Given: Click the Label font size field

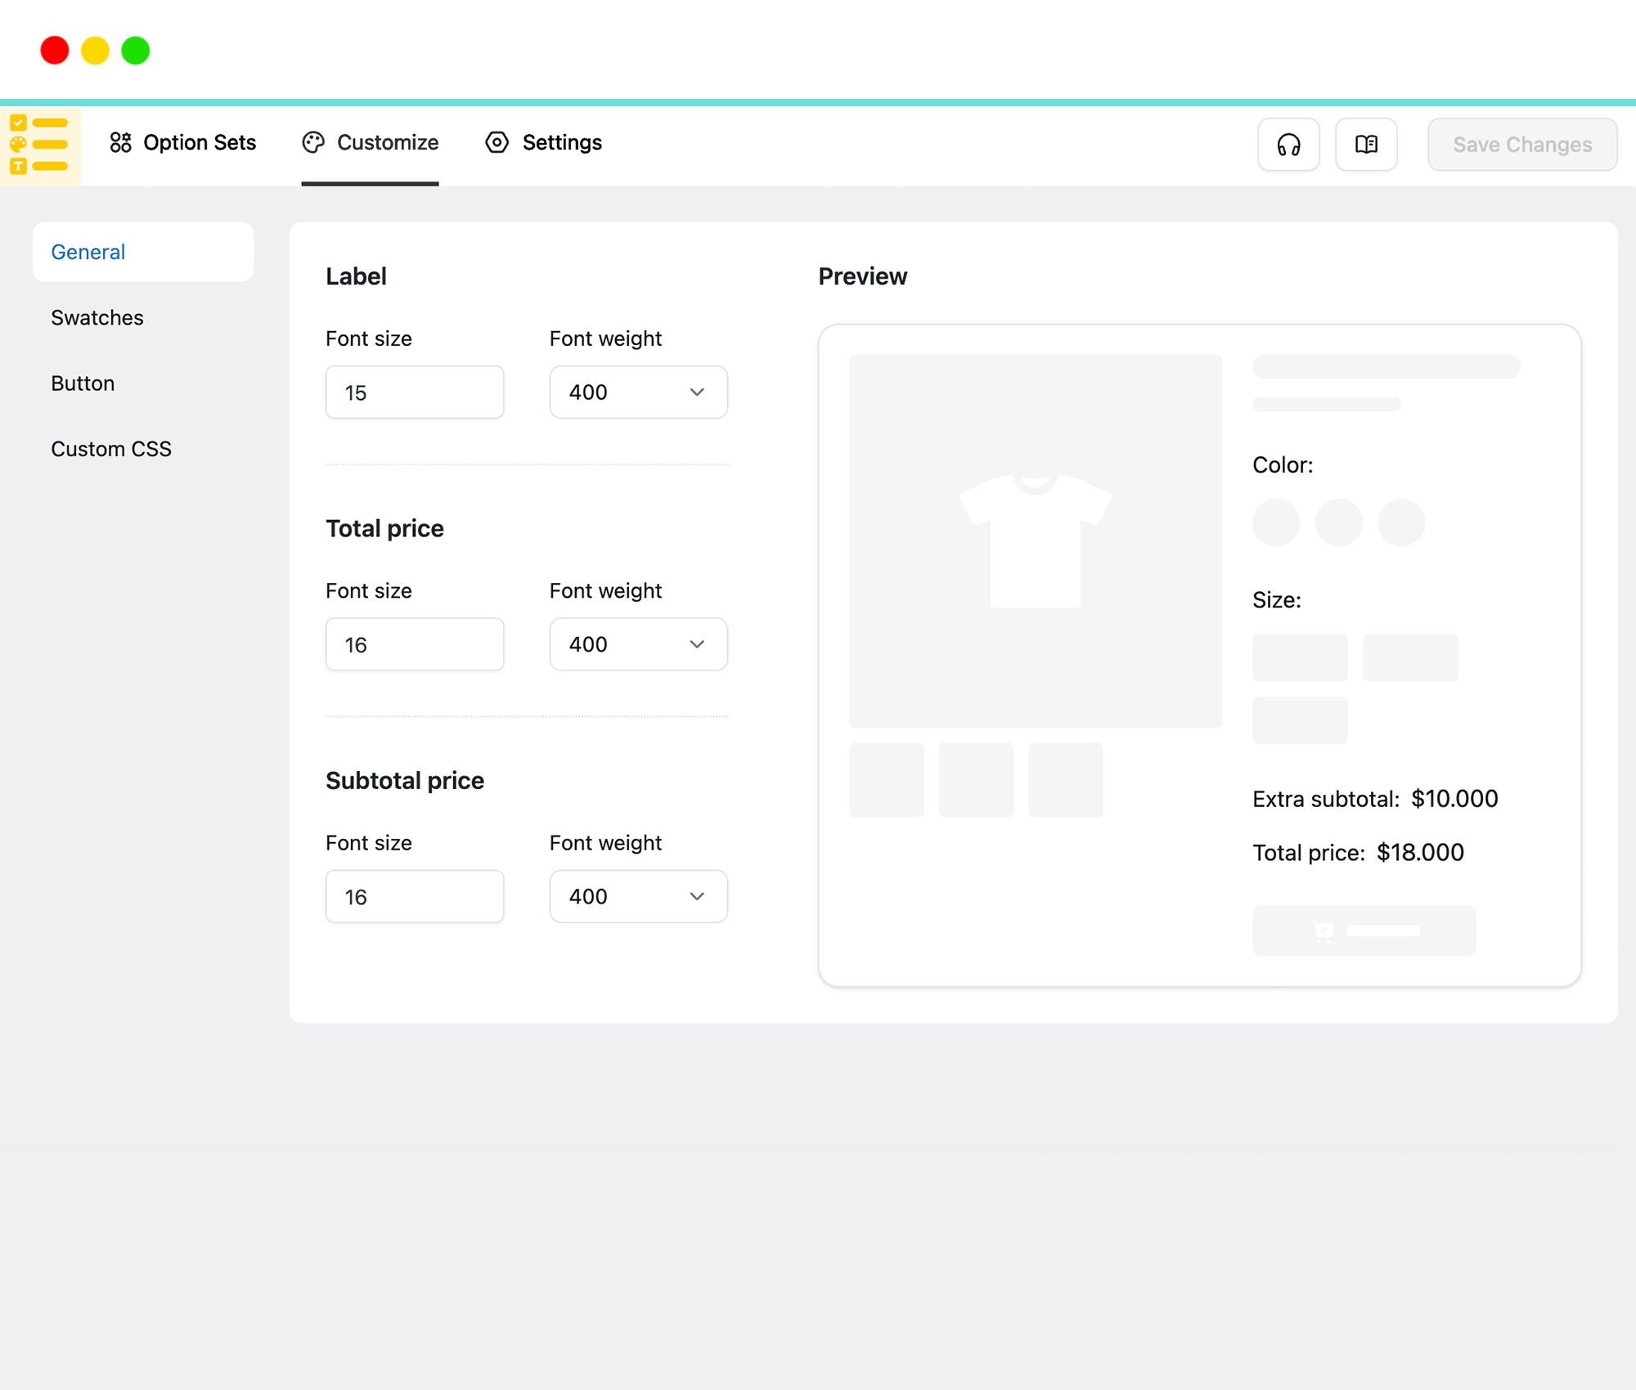Looking at the screenshot, I should click(414, 392).
